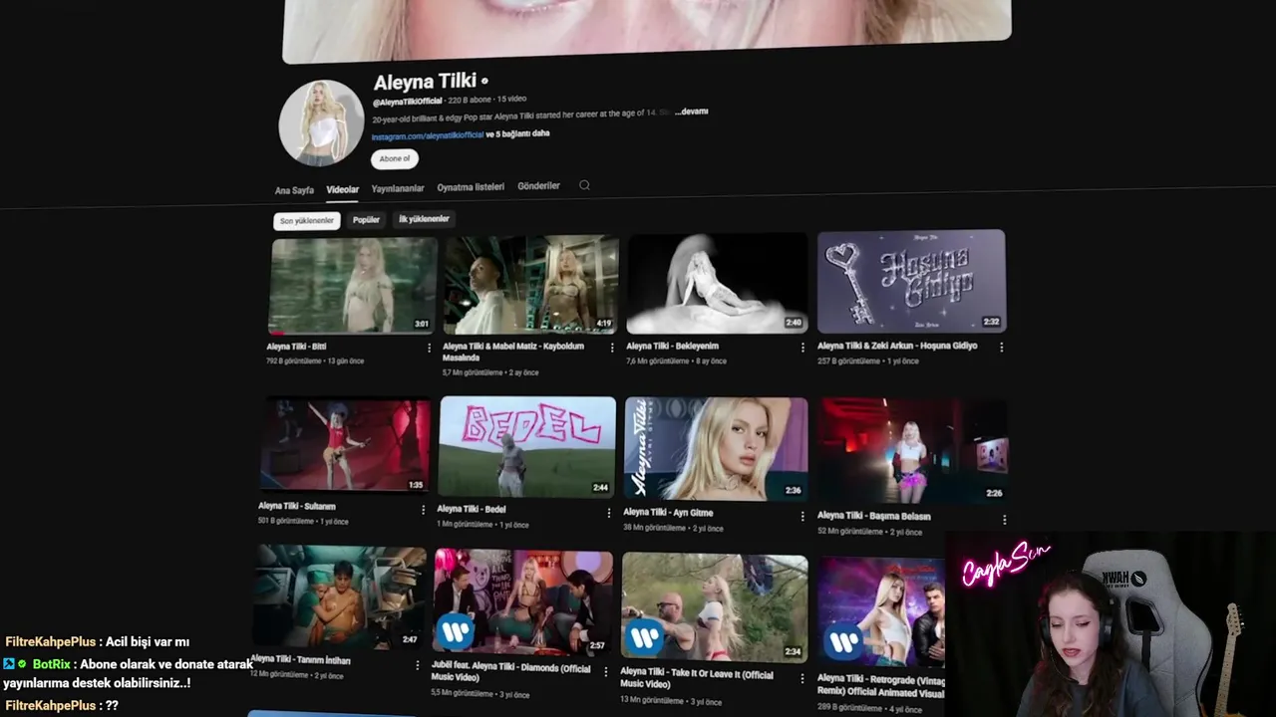Select the Son yüklenenler filter chip
The width and height of the screenshot is (1276, 717).
tap(306, 221)
